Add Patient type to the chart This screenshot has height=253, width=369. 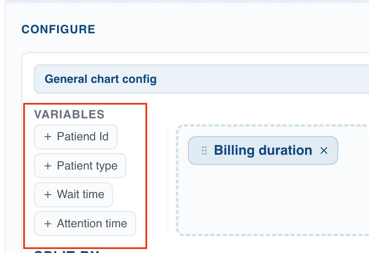[80, 165]
